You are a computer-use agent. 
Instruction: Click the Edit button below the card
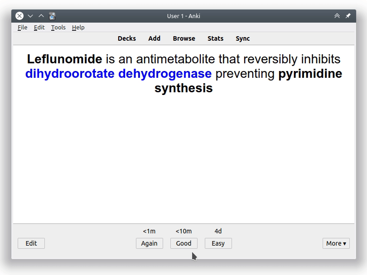[x=31, y=243]
